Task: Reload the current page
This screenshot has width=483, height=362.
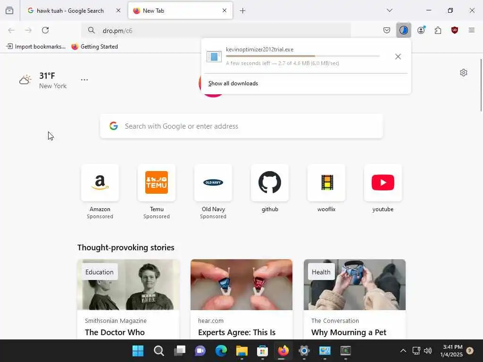Action: coord(45,30)
